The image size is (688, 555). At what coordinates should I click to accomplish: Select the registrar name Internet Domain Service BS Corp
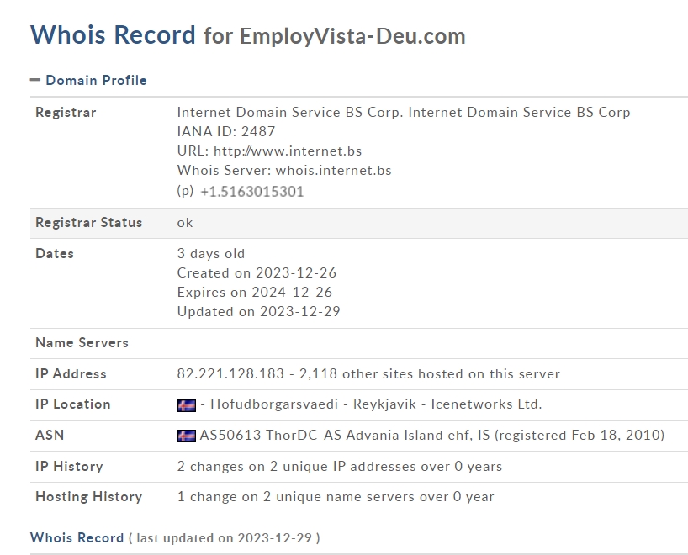pos(404,112)
